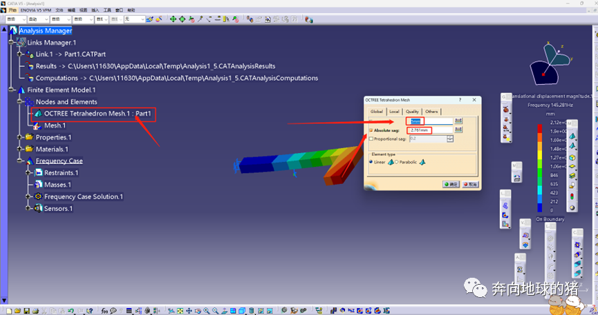Click the Open folder icon in bottom toolbar
Image resolution: width=598 pixels, height=315 pixels.
pos(17,311)
